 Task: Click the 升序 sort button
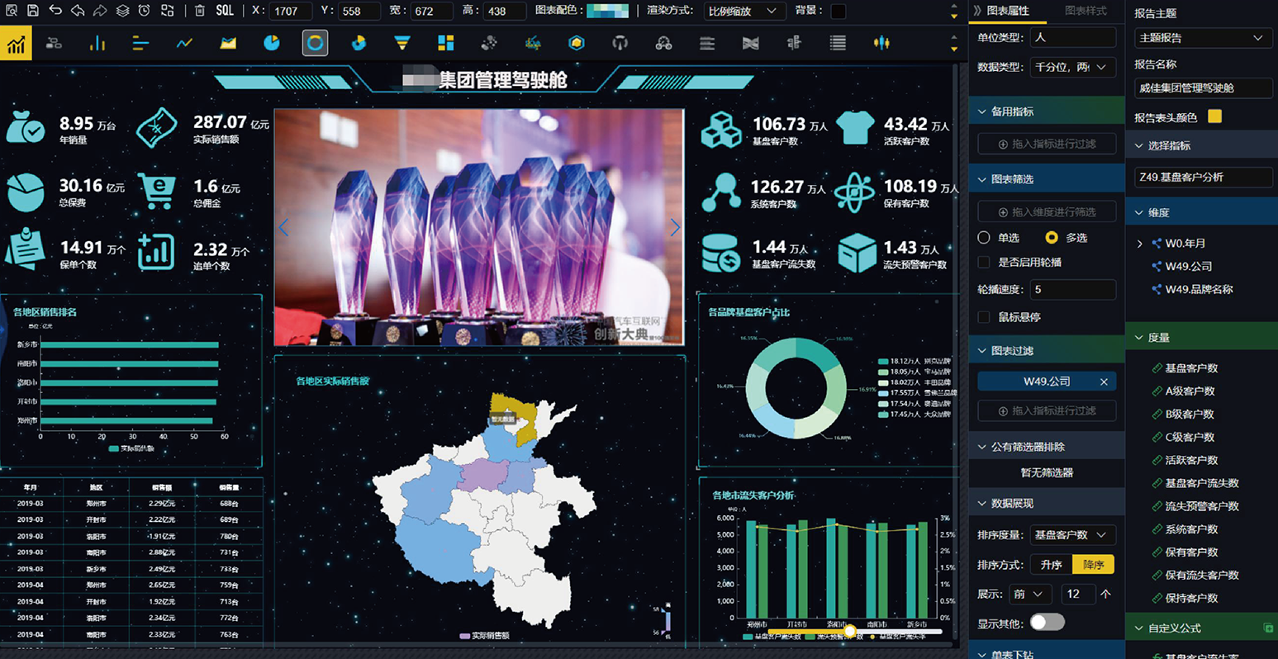point(1051,565)
